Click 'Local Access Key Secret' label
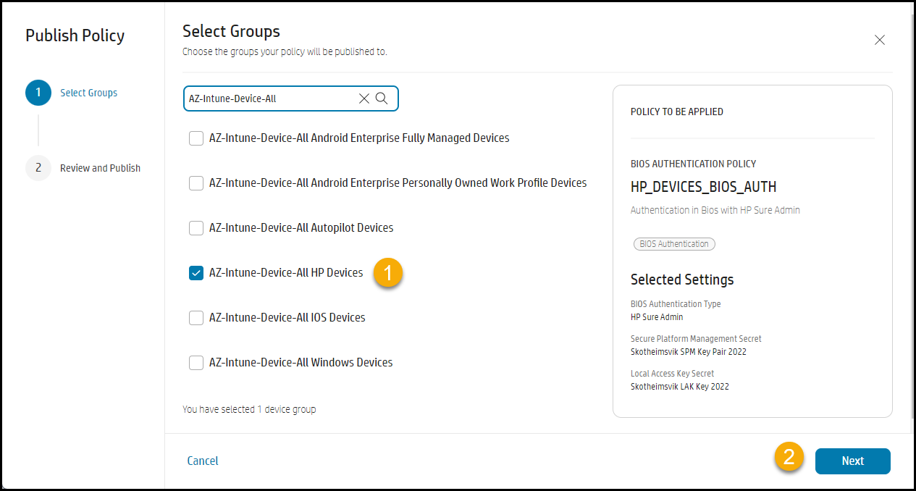The image size is (916, 491). pyautogui.click(x=673, y=374)
